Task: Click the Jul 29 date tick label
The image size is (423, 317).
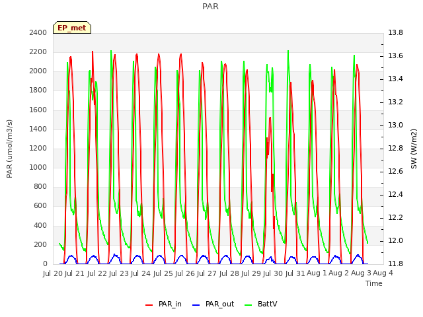Action: click(x=251, y=273)
